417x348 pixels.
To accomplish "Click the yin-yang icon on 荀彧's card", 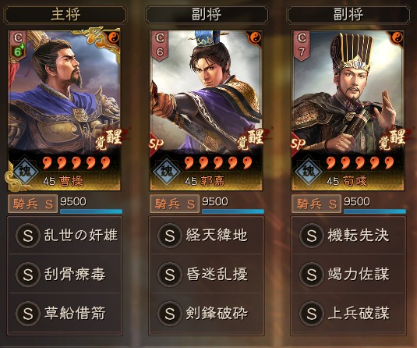I will (397, 37).
